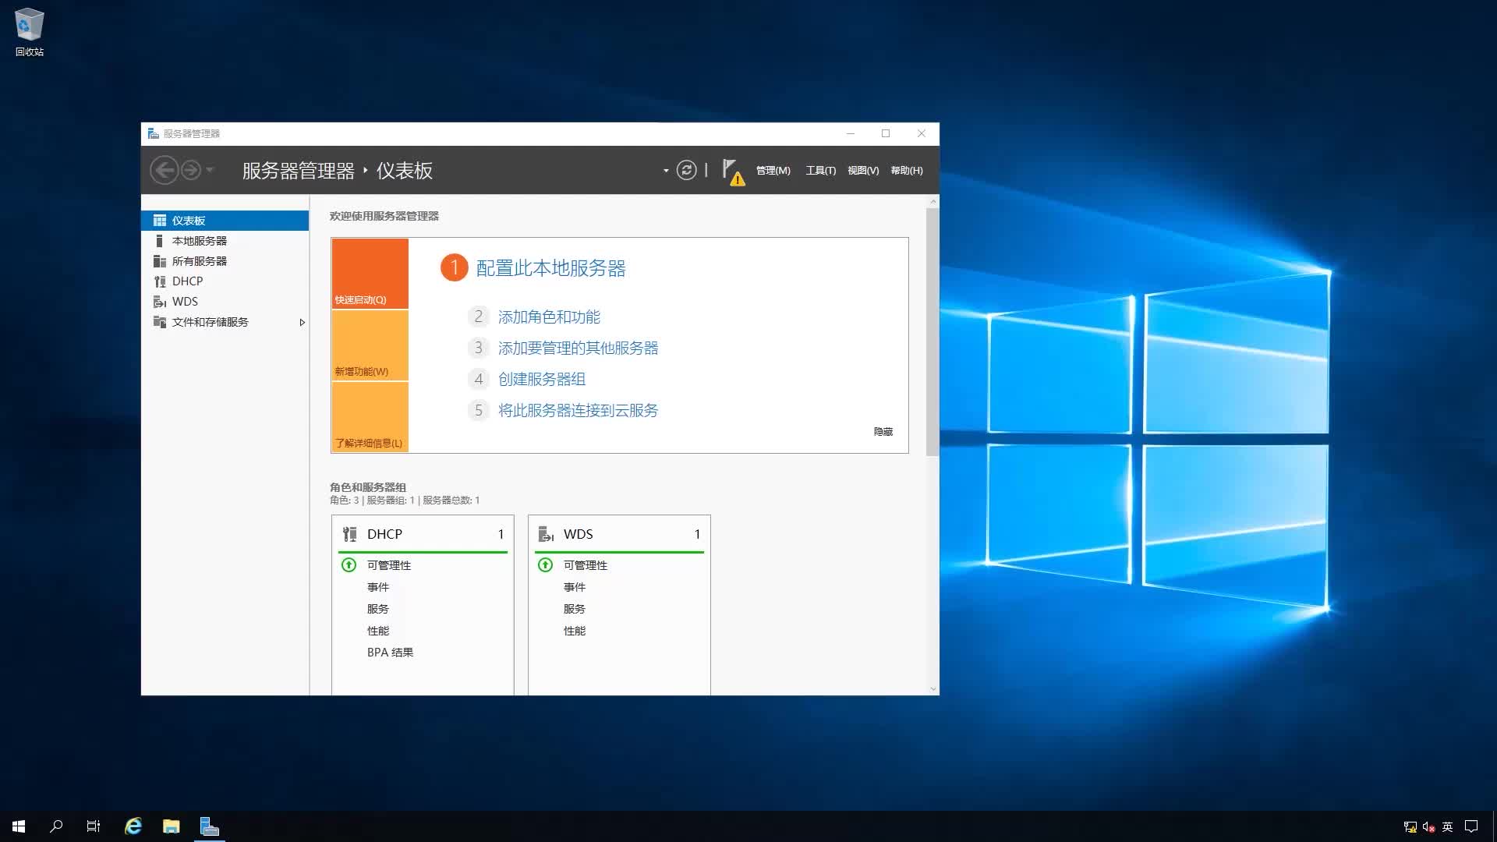Click the refresh icon in Server Manager
Image resolution: width=1497 pixels, height=842 pixels.
[686, 170]
